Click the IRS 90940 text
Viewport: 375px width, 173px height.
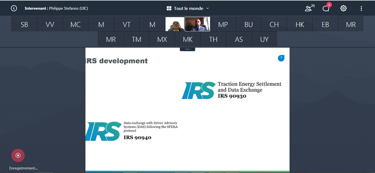point(137,137)
